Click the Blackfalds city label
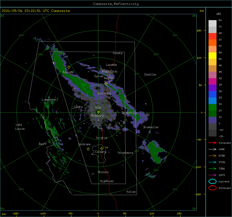This screenshot has height=217, width=232. click(x=110, y=71)
